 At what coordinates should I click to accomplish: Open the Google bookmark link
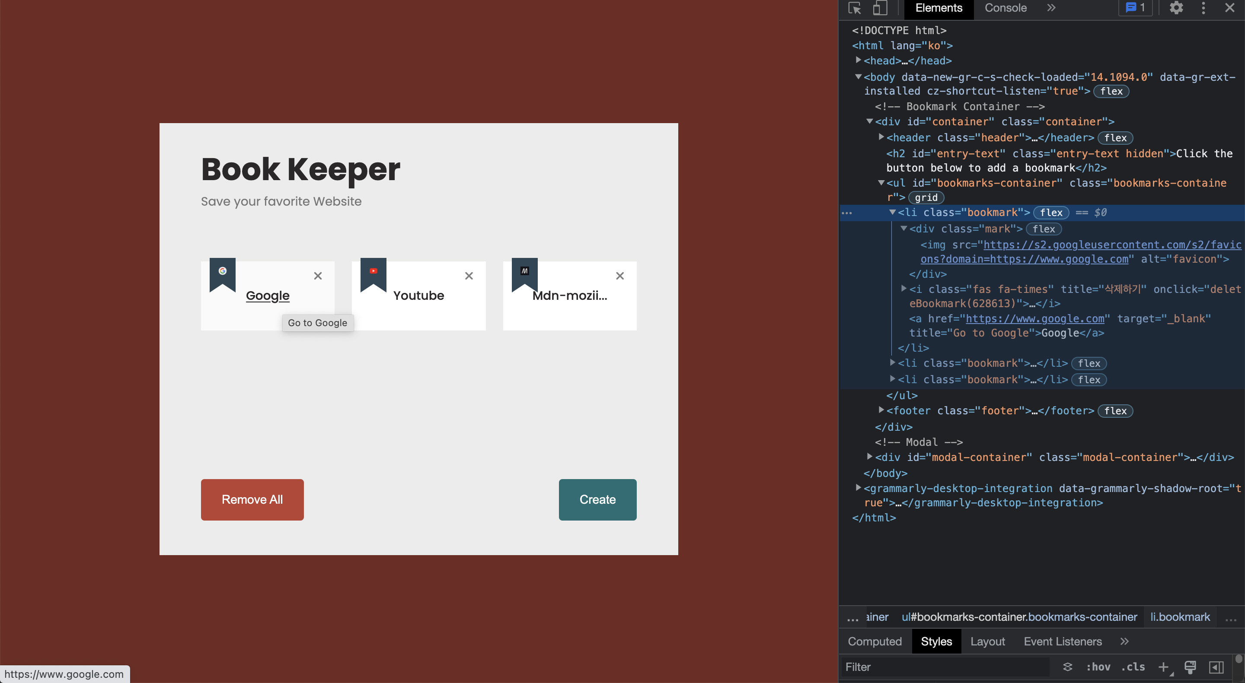click(268, 295)
